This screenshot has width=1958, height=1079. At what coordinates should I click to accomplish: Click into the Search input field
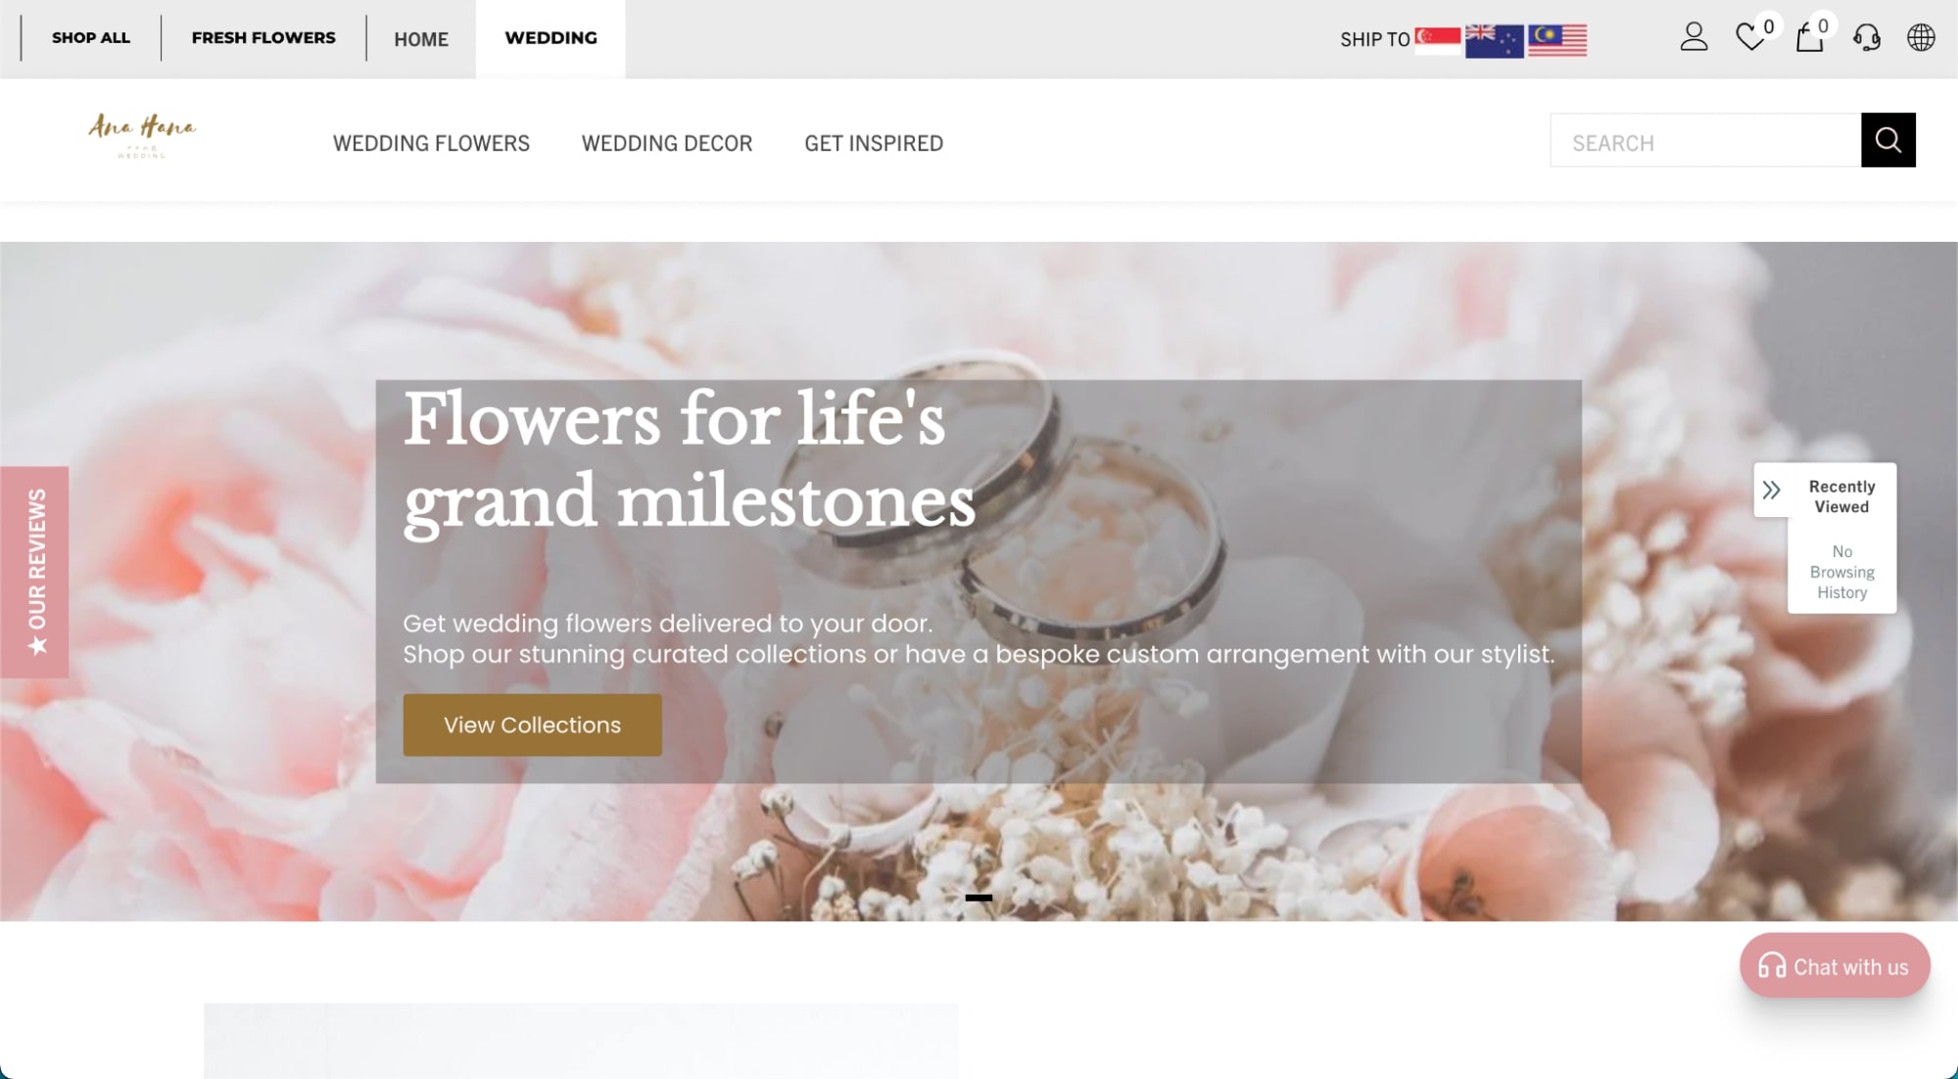pos(1705,140)
